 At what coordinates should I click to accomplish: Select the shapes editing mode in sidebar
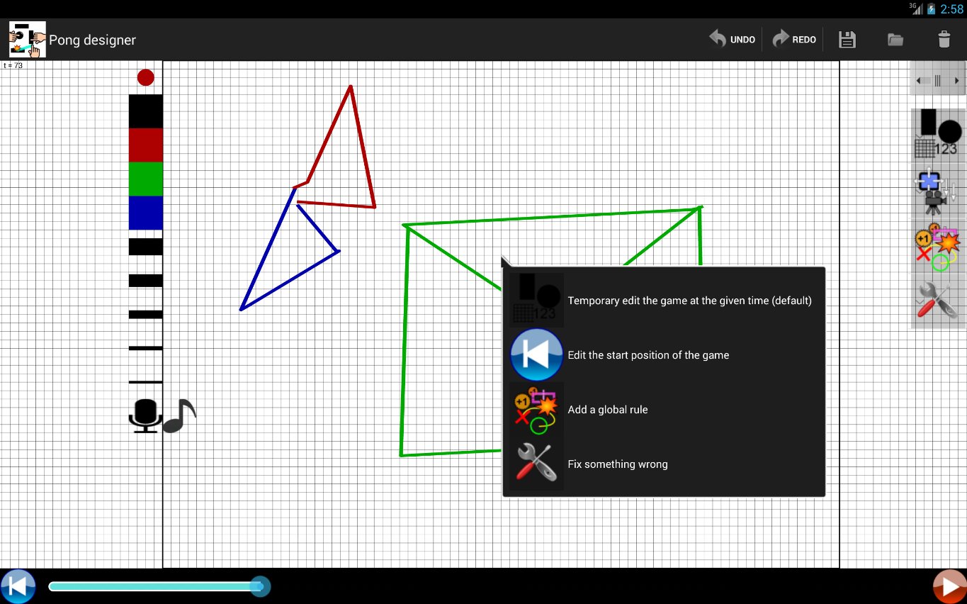pos(938,135)
